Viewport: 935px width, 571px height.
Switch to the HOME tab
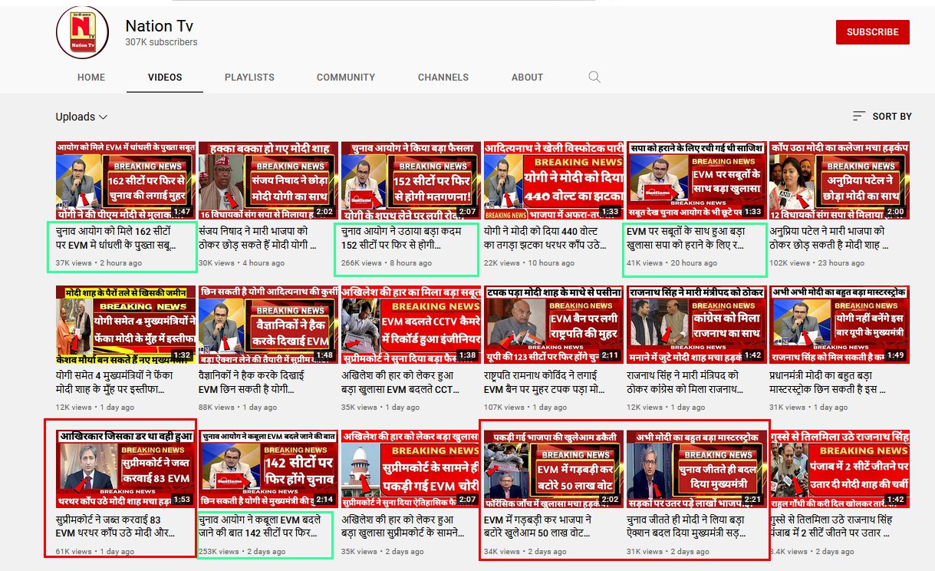[91, 78]
